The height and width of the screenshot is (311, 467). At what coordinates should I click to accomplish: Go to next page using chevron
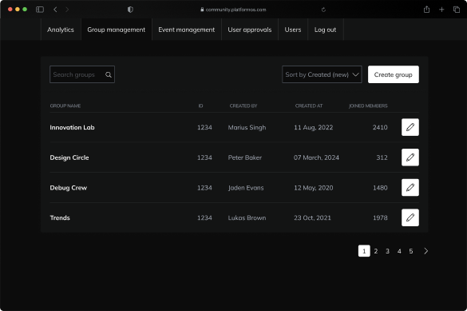pos(426,251)
